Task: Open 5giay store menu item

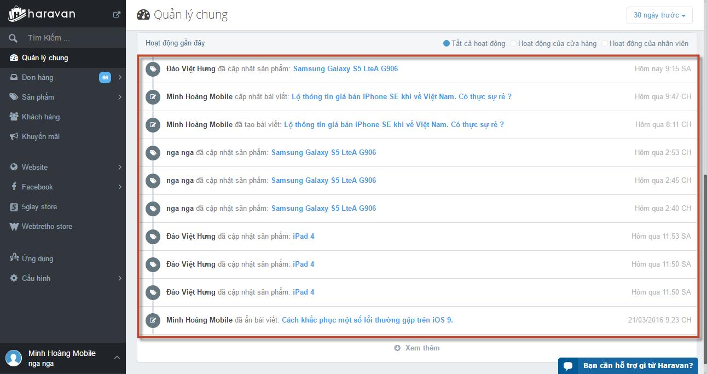Action: [63, 206]
